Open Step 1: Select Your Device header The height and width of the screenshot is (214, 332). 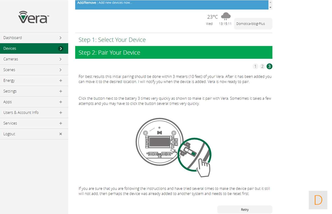point(173,40)
